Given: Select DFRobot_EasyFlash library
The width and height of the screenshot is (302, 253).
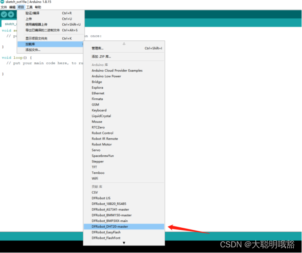Looking at the screenshot, I should 124,232.
